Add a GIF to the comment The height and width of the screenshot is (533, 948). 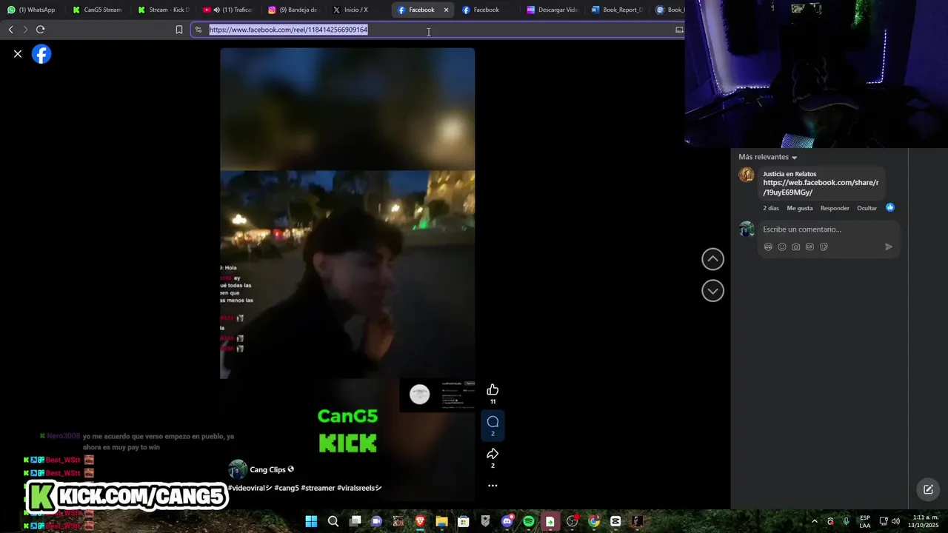coord(810,247)
